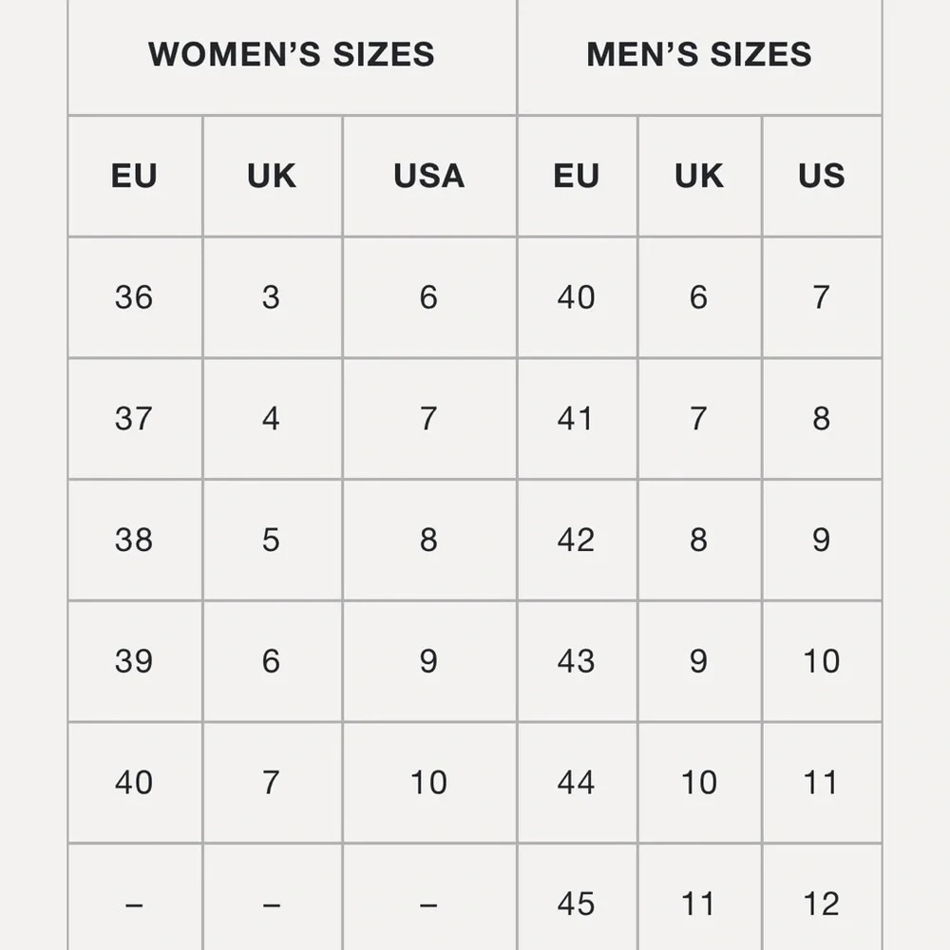This screenshot has height=950, width=950.
Task: Select the women's USA column header
Action: pyautogui.click(x=429, y=176)
